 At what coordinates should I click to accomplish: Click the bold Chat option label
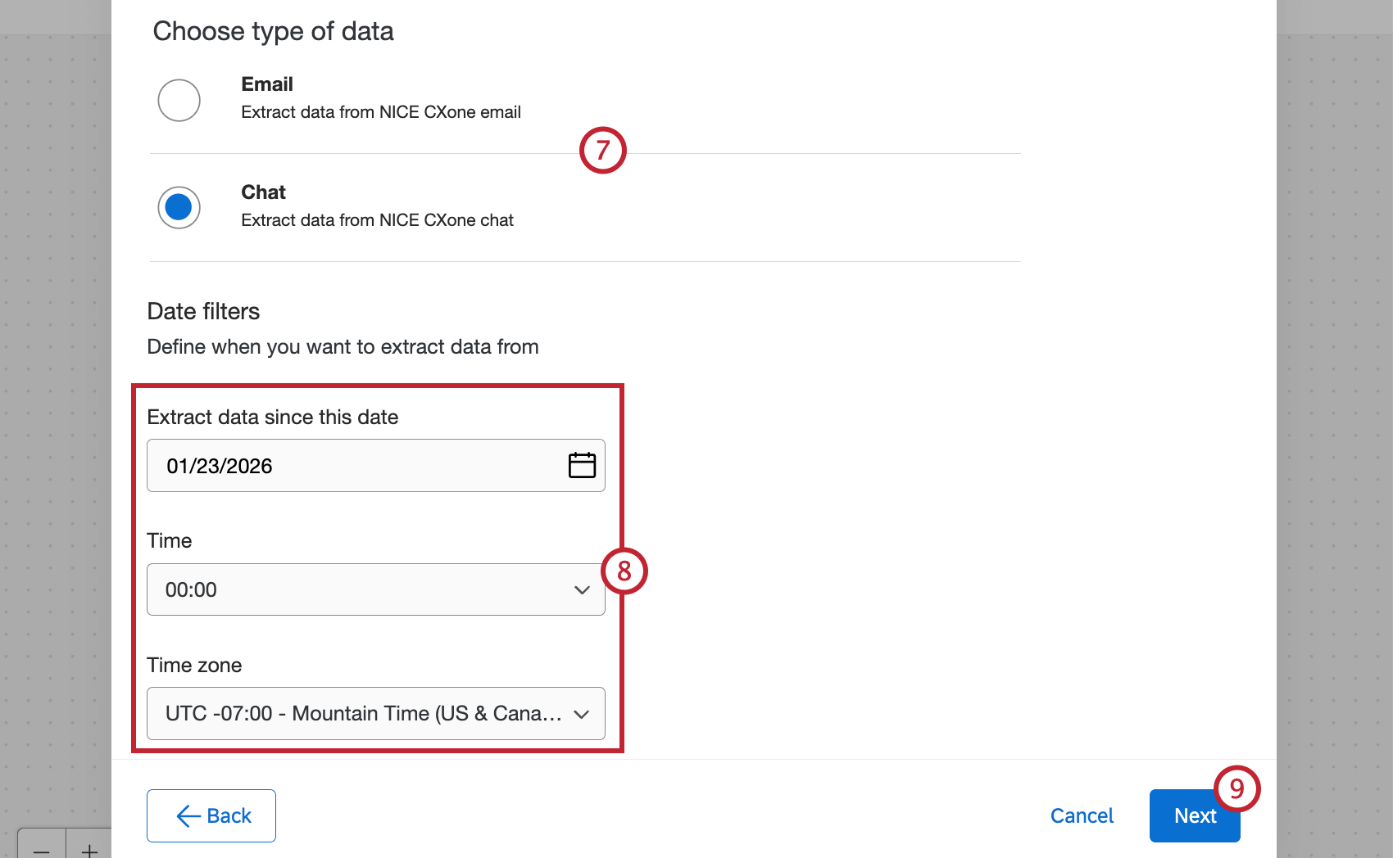tap(263, 192)
